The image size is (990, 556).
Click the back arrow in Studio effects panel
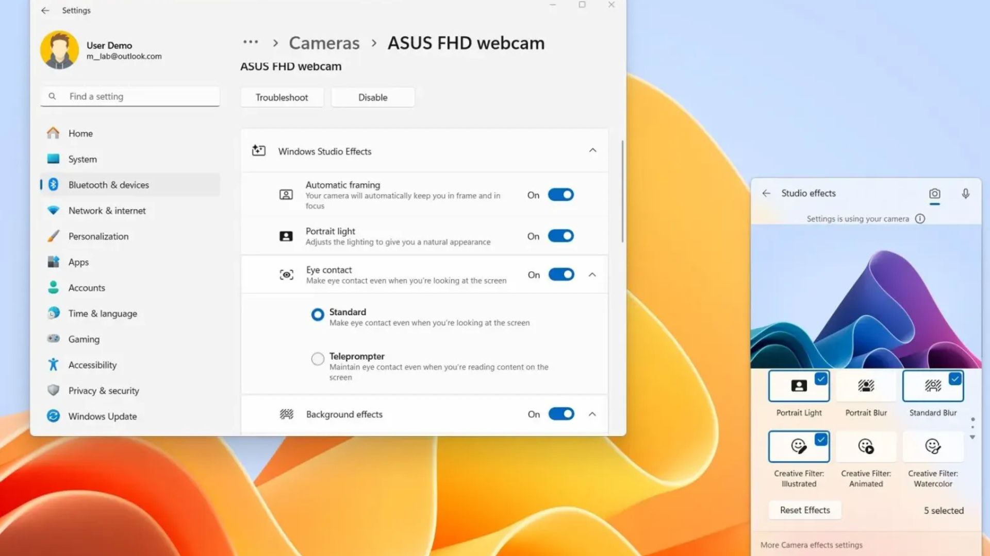click(x=766, y=193)
